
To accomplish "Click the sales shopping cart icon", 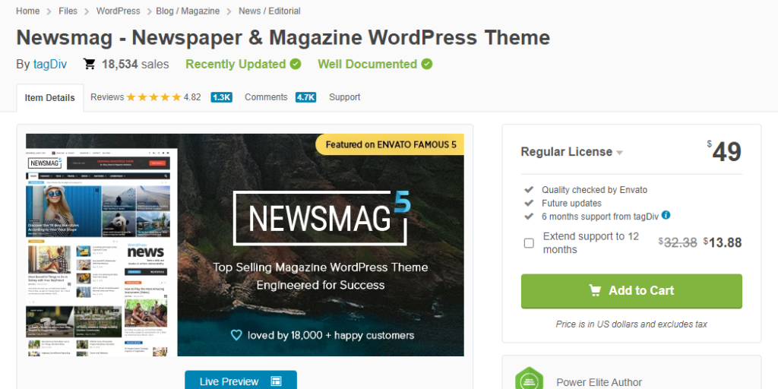I will coord(90,64).
